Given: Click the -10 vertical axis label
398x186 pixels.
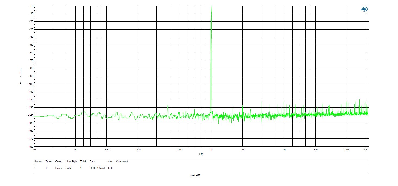Looking at the screenshot, I should [x=31, y=14].
